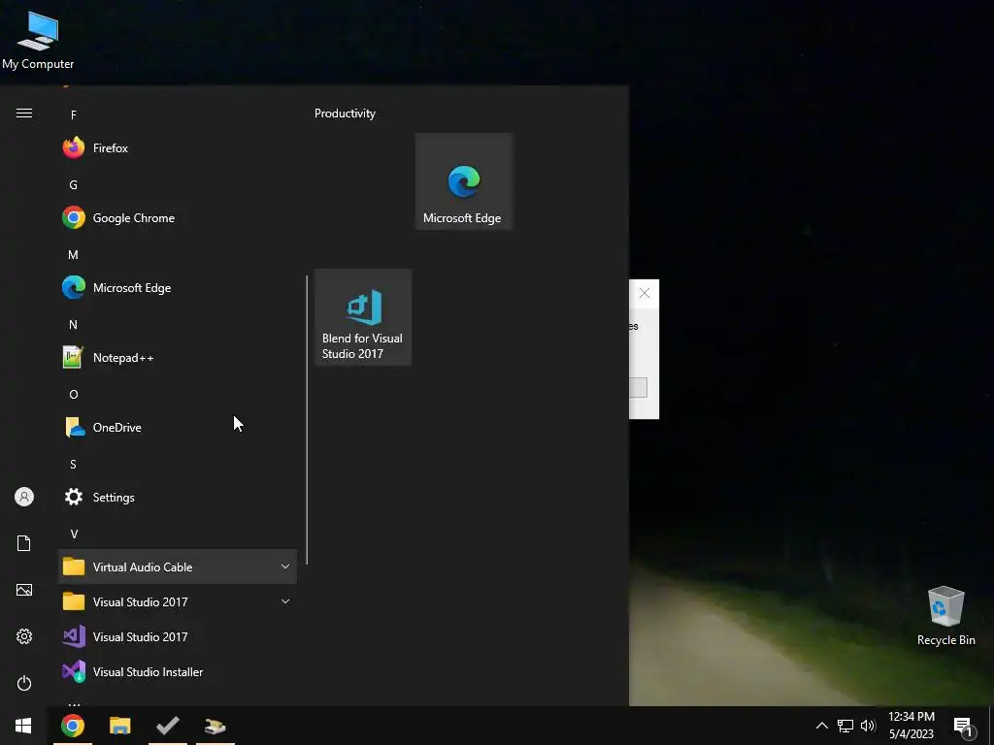The width and height of the screenshot is (994, 745).
Task: Open the volume control tray icon
Action: [868, 726]
